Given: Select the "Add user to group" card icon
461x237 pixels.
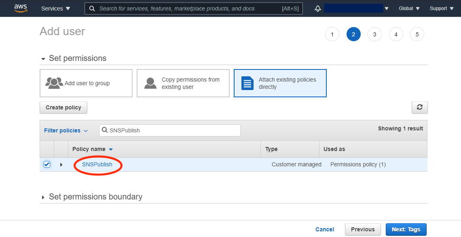Looking at the screenshot, I should 54,83.
